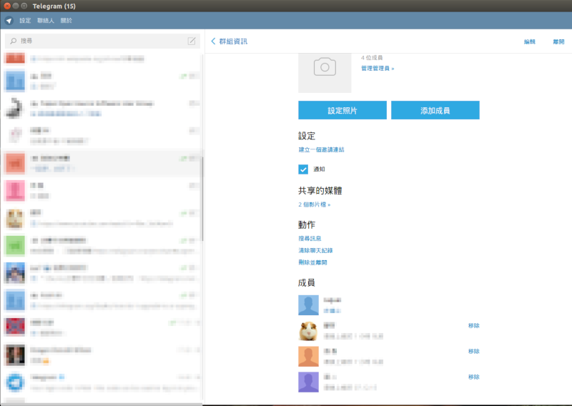
Task: Click 移除 next to guinea pig member
Action: tap(473, 326)
